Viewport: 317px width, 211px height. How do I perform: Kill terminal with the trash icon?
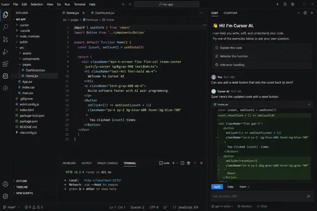[x=189, y=163]
